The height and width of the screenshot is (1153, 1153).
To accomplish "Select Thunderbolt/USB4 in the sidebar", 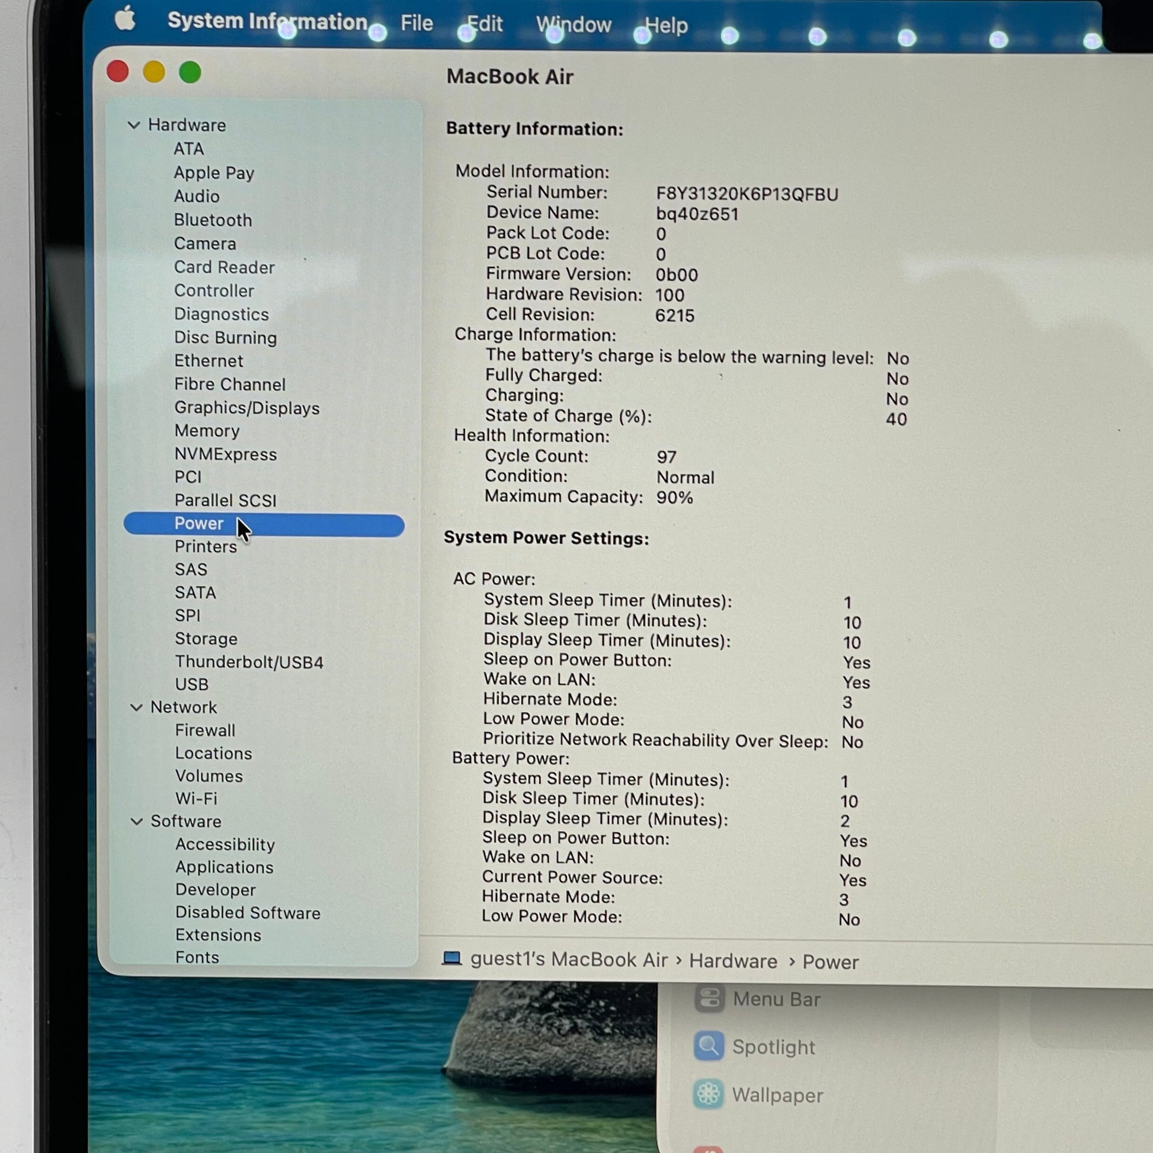I will [x=249, y=662].
